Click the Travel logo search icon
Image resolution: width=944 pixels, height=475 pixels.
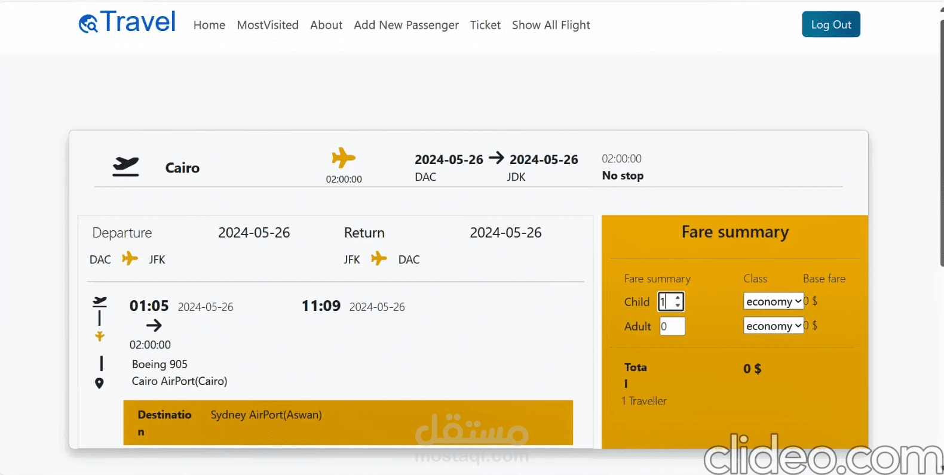tap(88, 24)
